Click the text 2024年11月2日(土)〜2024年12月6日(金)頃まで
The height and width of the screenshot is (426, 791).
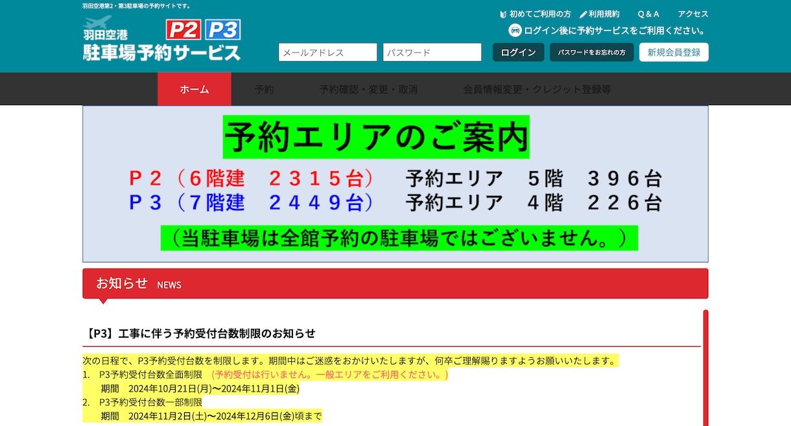coord(225,416)
